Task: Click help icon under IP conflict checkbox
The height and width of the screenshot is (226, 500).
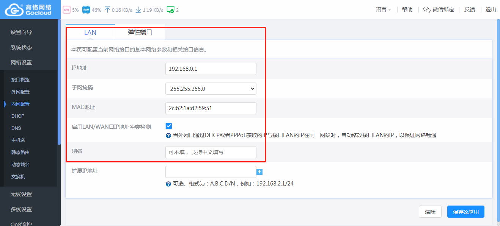Action: [168, 136]
